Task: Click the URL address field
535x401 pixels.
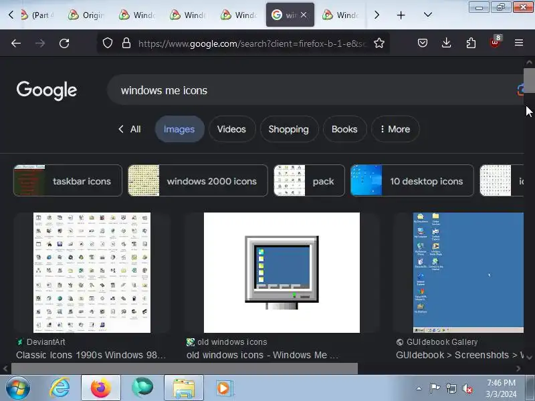Action: point(252,43)
